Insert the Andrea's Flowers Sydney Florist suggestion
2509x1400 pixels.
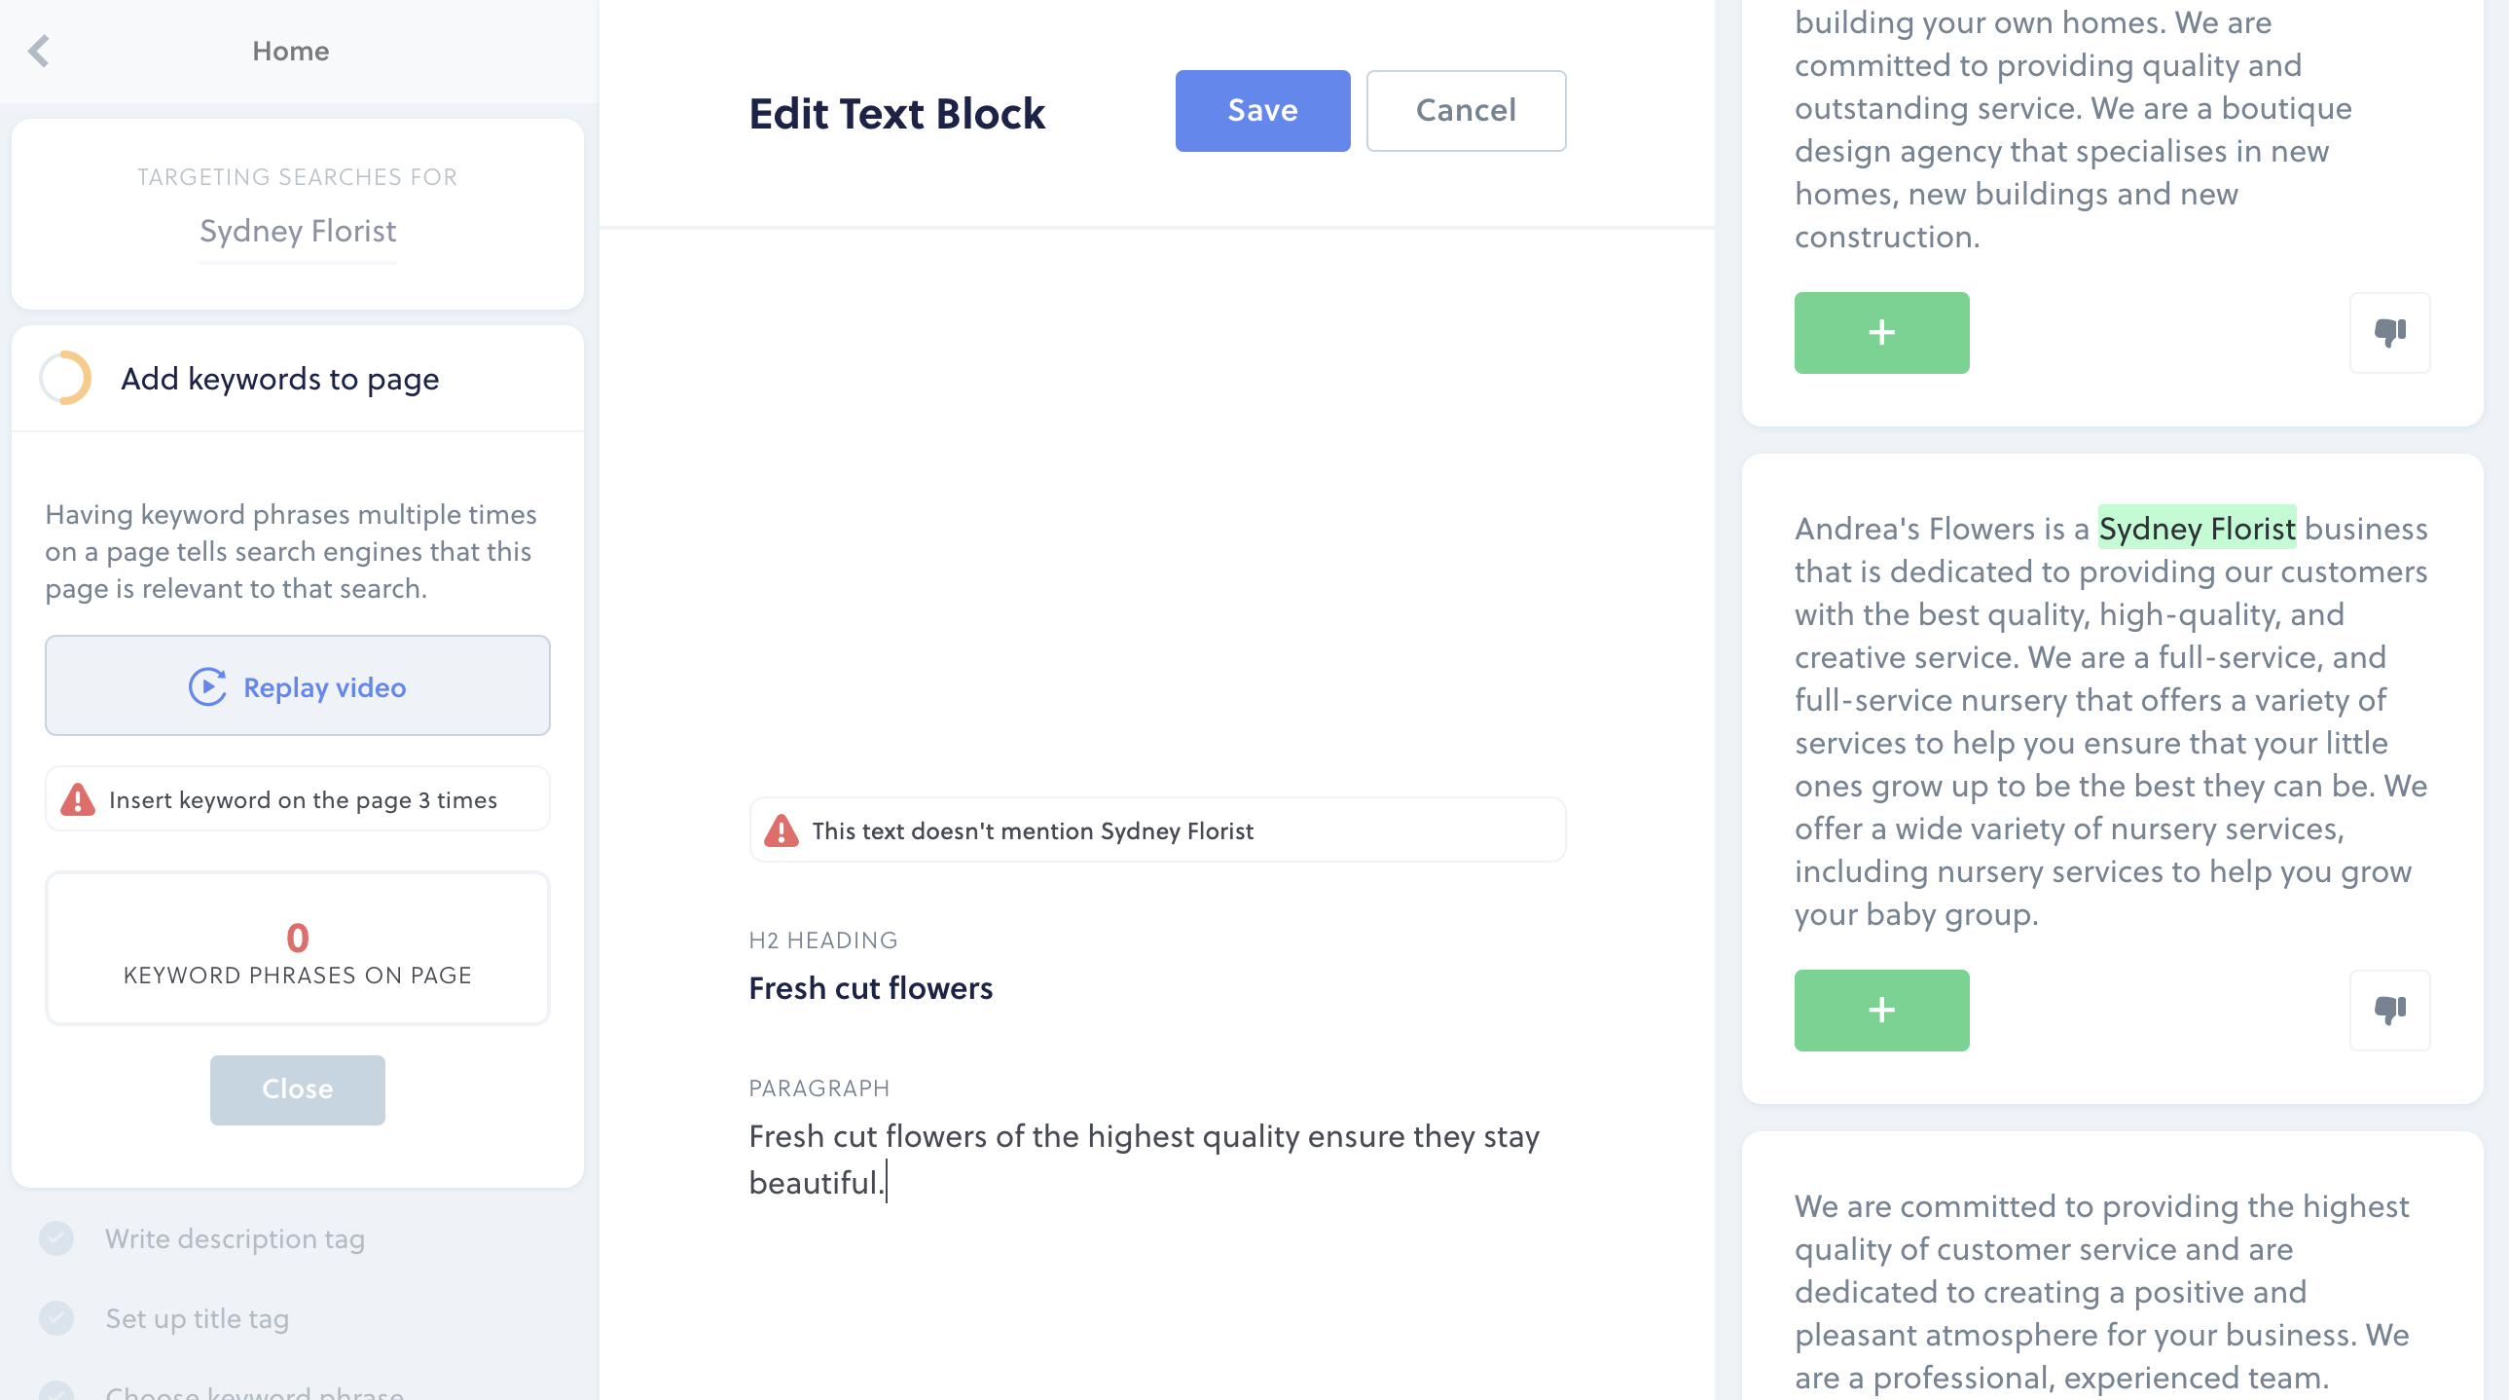[1880, 1010]
